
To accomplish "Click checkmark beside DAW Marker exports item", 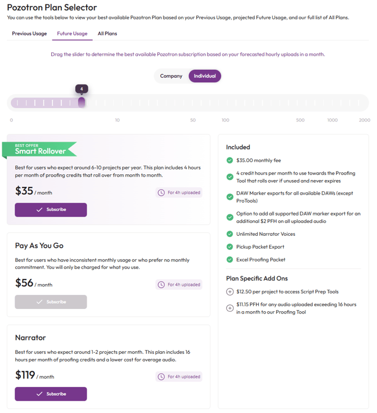I will pos(230,196).
